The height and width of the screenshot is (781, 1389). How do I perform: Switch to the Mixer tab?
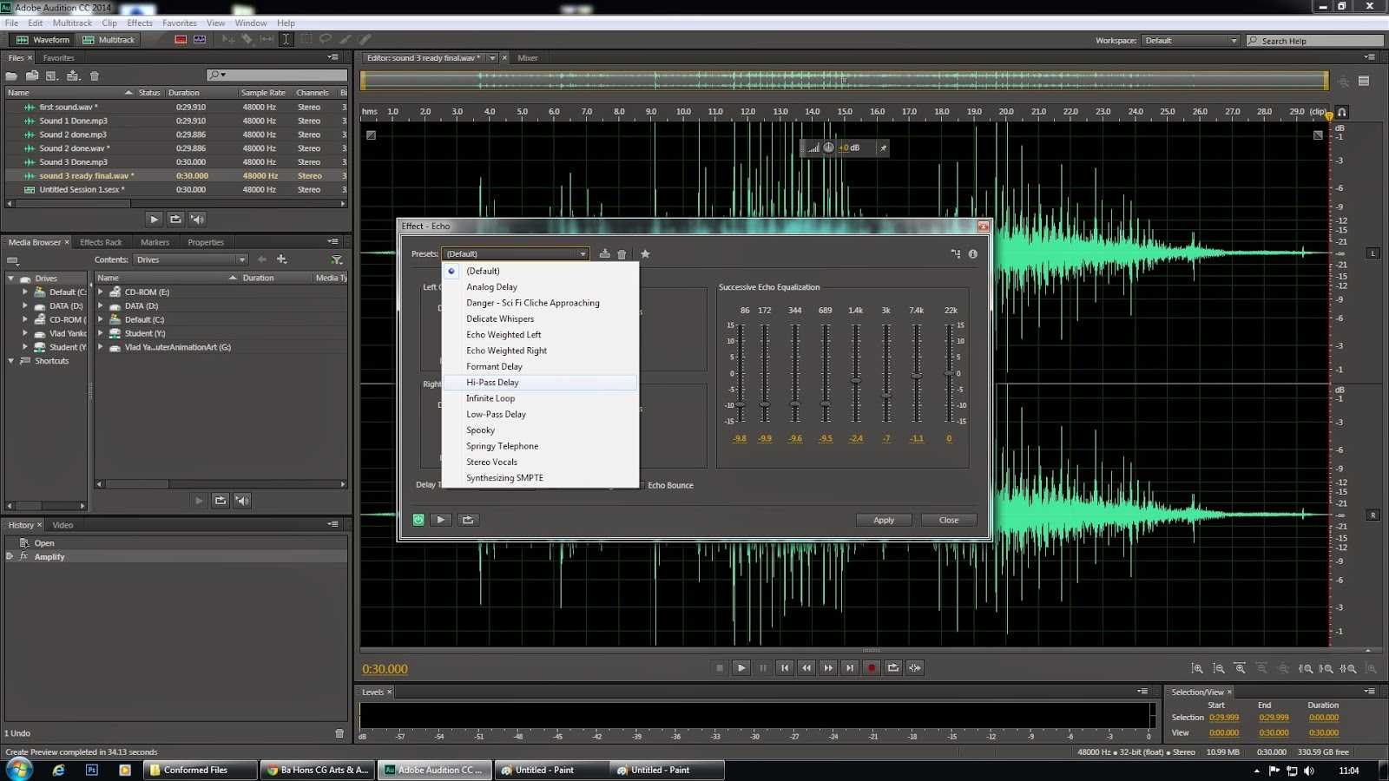pyautogui.click(x=528, y=58)
